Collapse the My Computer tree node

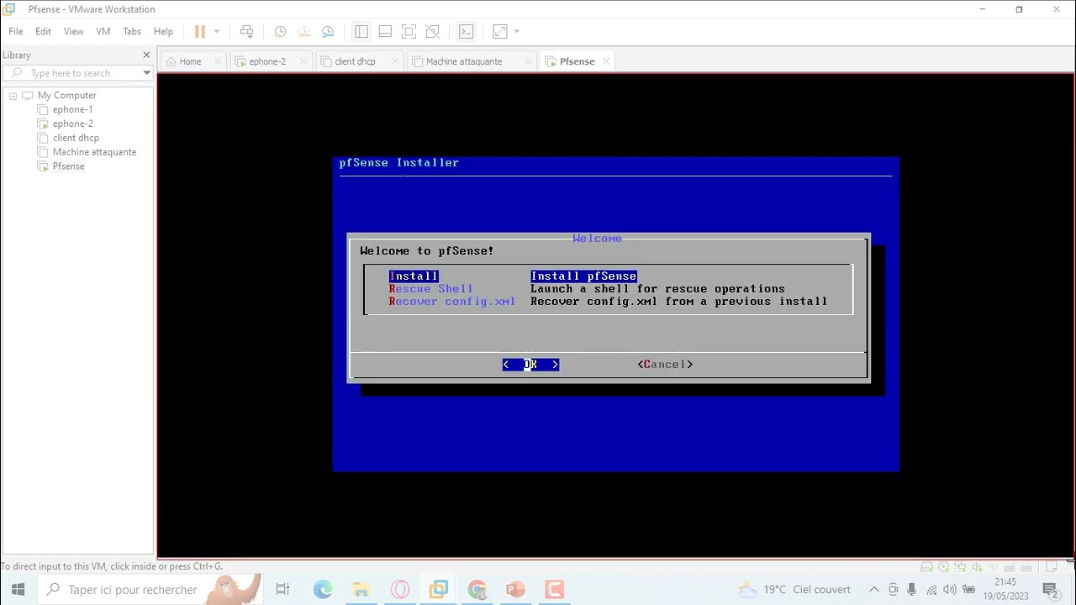pos(13,96)
